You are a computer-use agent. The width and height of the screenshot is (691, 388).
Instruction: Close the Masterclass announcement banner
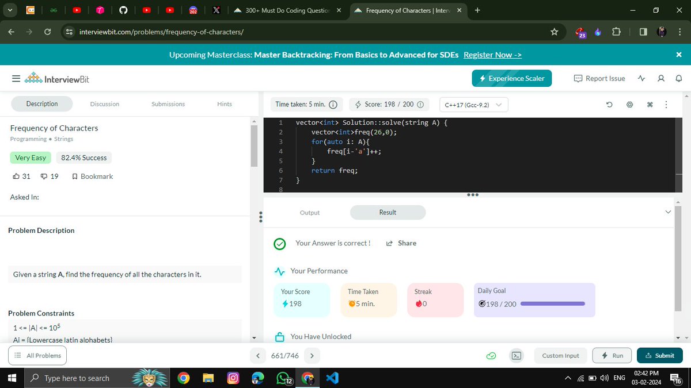[x=678, y=55]
